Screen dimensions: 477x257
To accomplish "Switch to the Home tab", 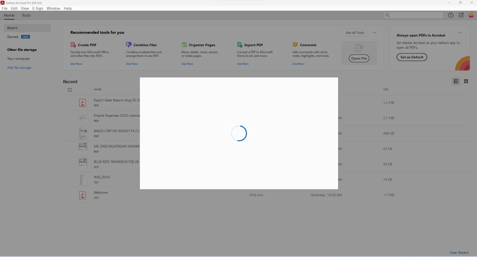I will point(9,15).
